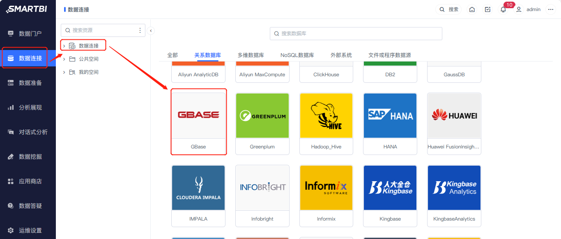This screenshot has height=239, width=561.
Task: Click the 数据准备 sidebar icon
Action: coord(11,83)
